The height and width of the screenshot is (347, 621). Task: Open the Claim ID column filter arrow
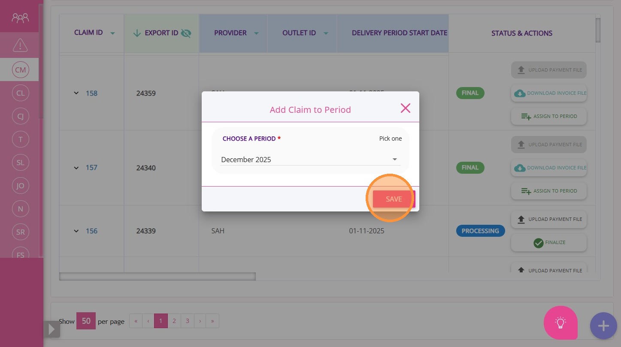pos(112,33)
